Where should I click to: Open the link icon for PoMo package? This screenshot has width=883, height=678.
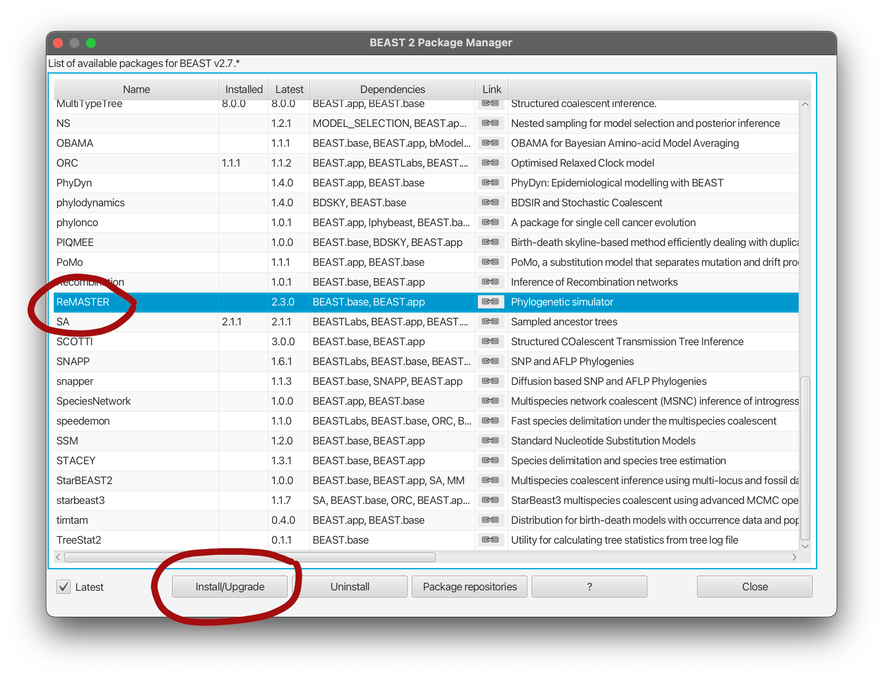[x=490, y=262]
